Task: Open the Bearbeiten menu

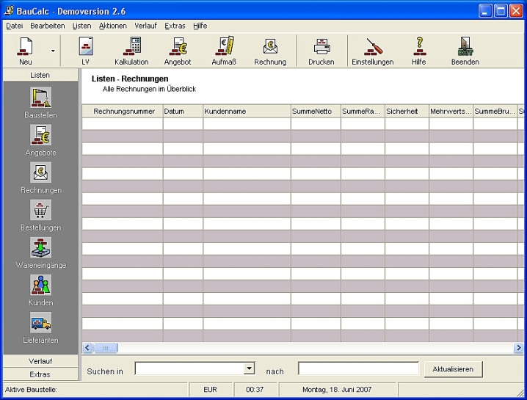Action: pyautogui.click(x=47, y=26)
